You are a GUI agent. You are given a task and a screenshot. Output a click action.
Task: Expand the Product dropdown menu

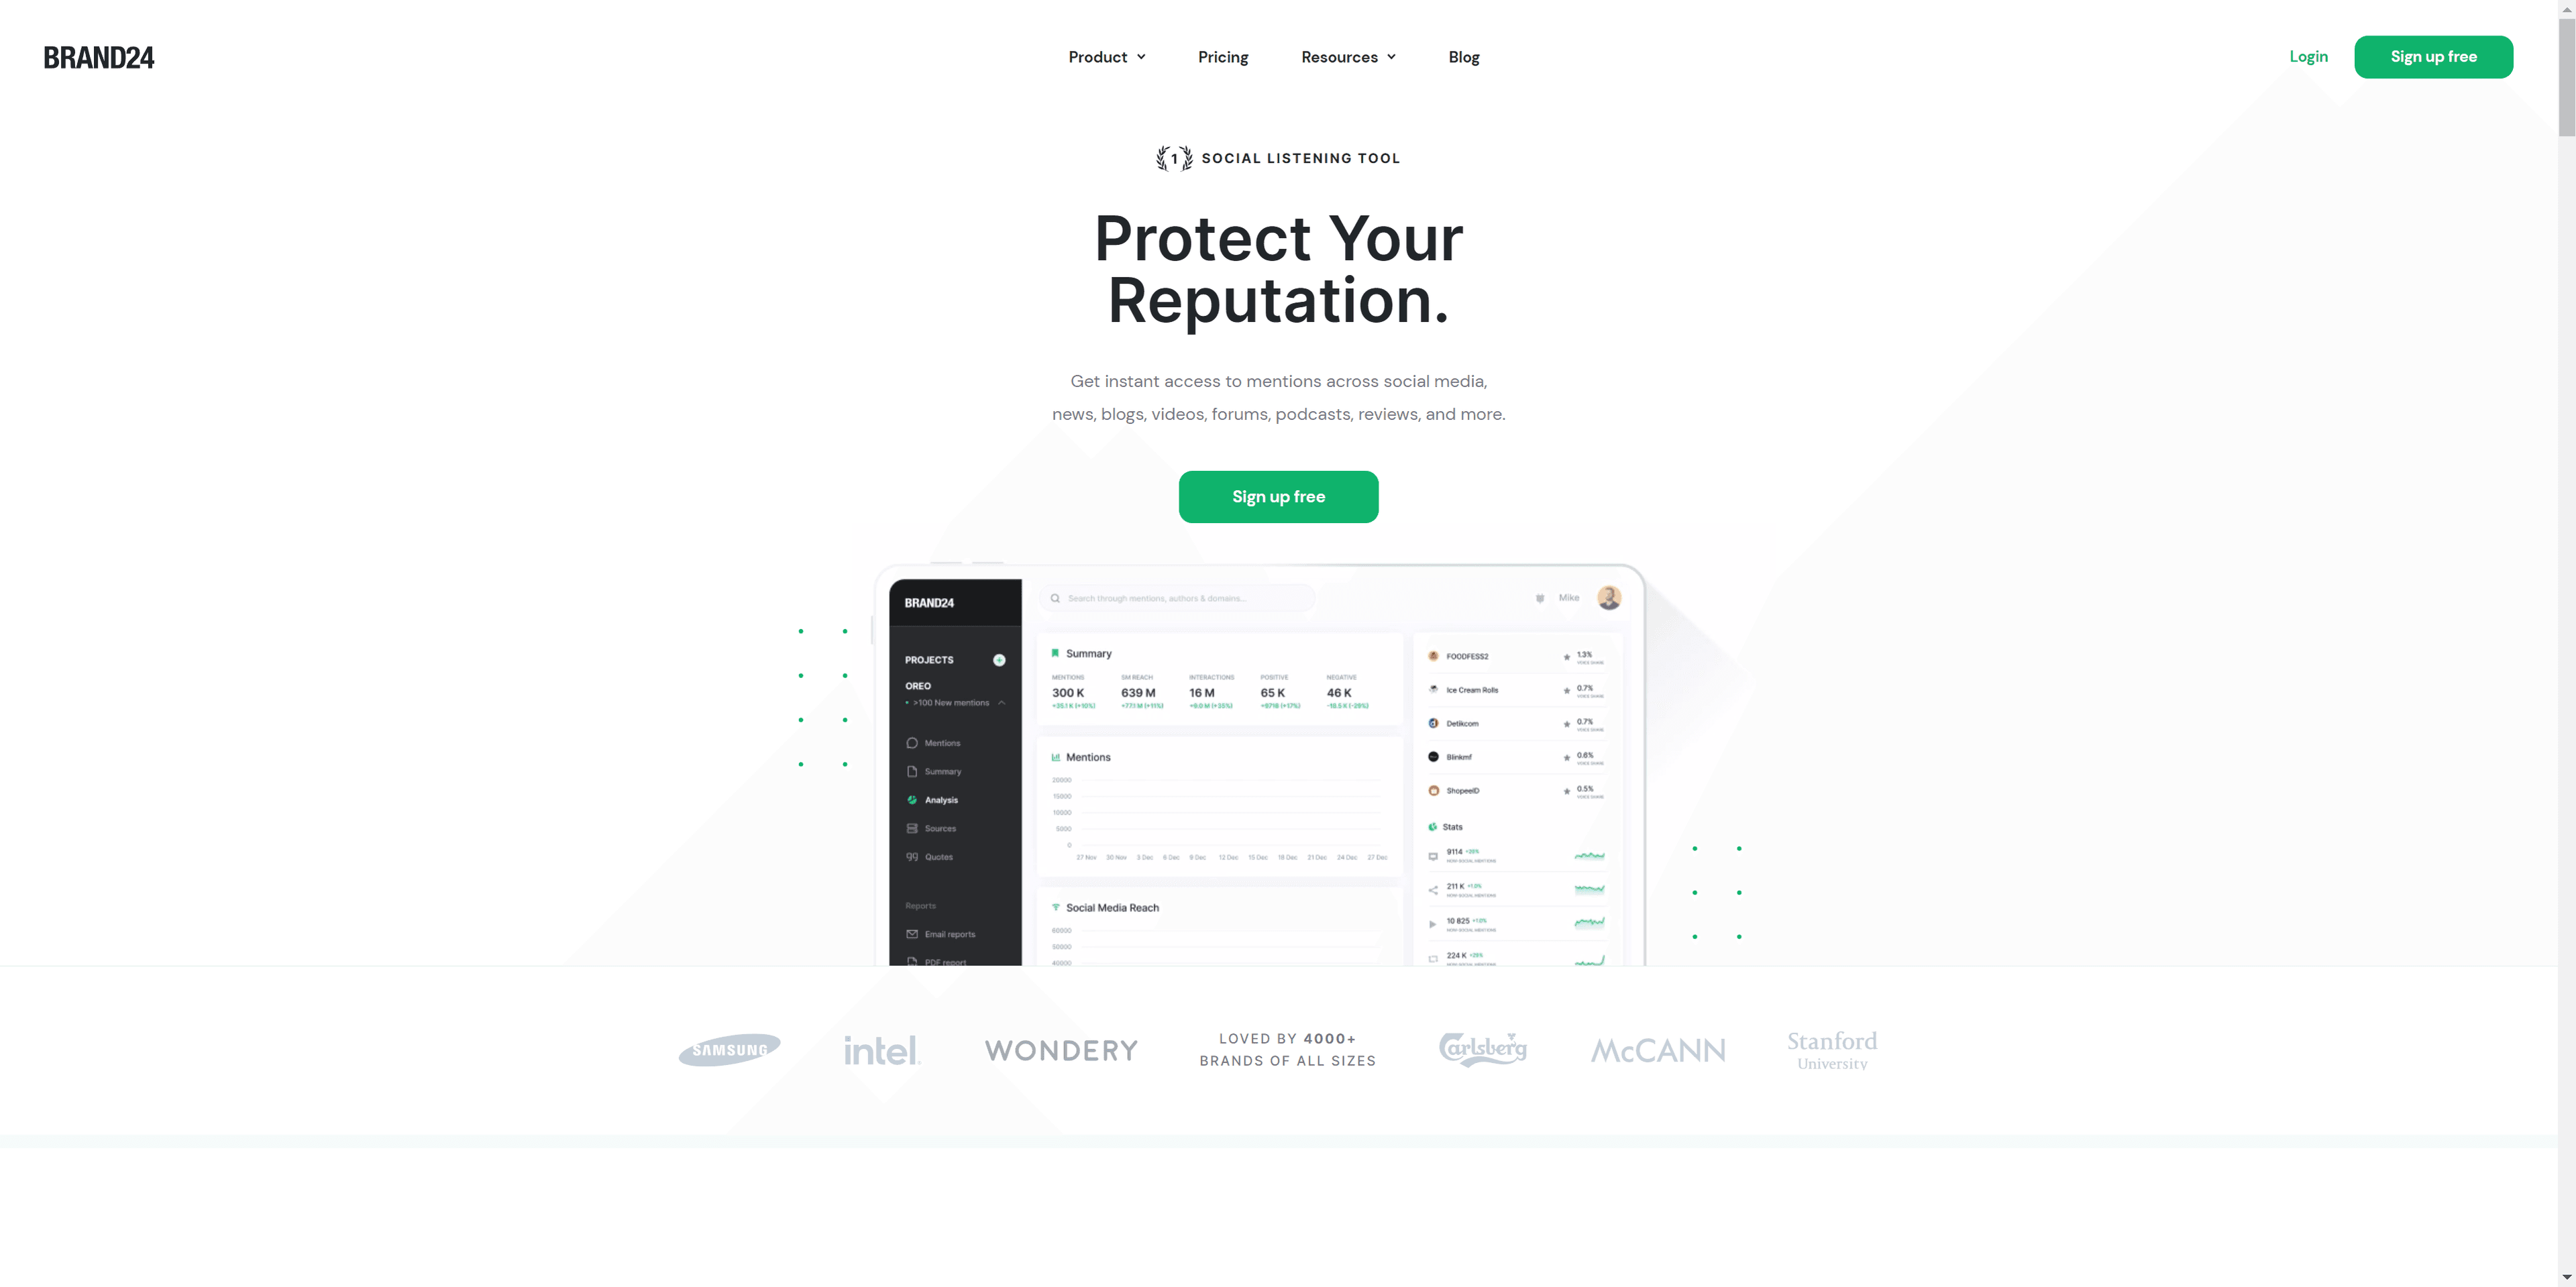(x=1106, y=56)
